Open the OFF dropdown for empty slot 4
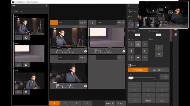The image size is (190, 106). (121, 58)
